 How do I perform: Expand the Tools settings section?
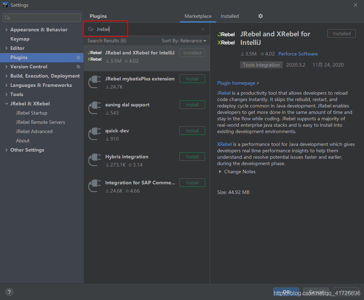pos(6,95)
